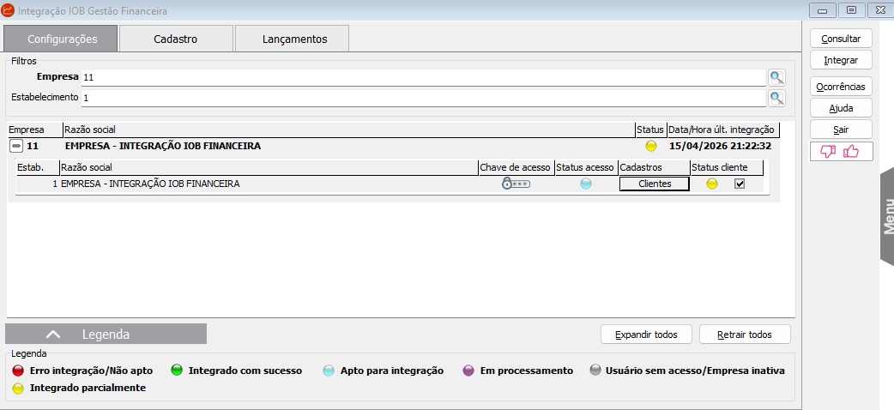894x410 pixels.
Task: Click the thumbs down feedback icon
Action: (827, 151)
